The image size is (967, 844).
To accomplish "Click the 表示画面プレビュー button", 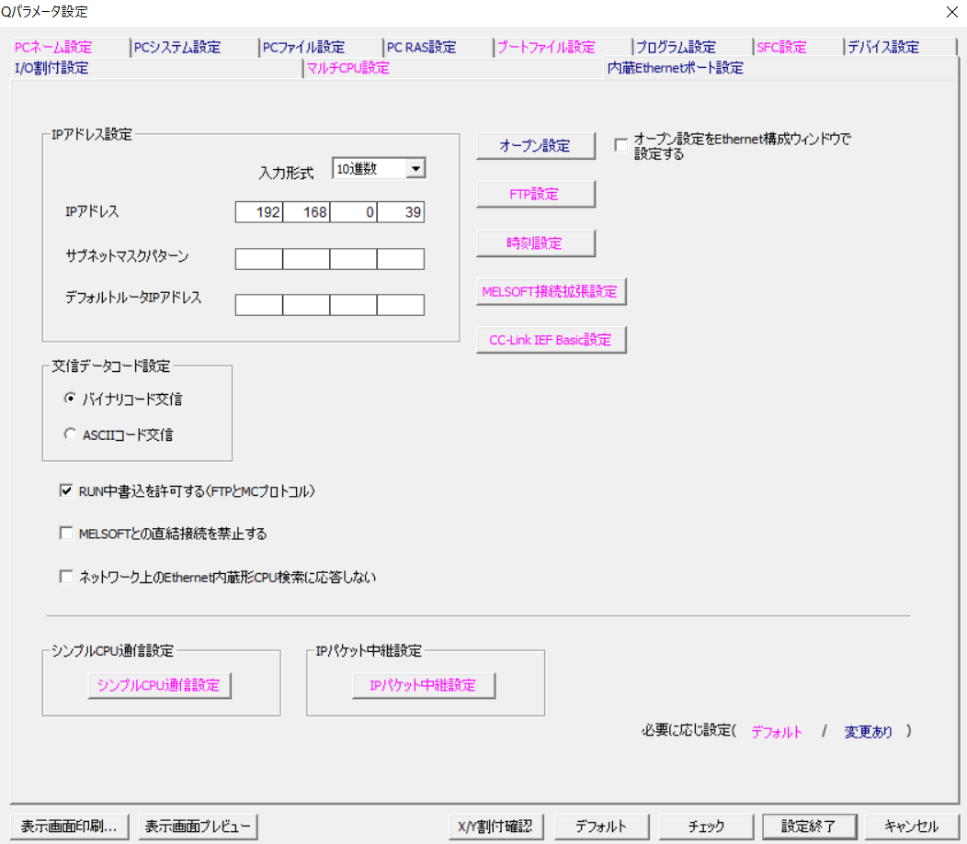I will [198, 827].
